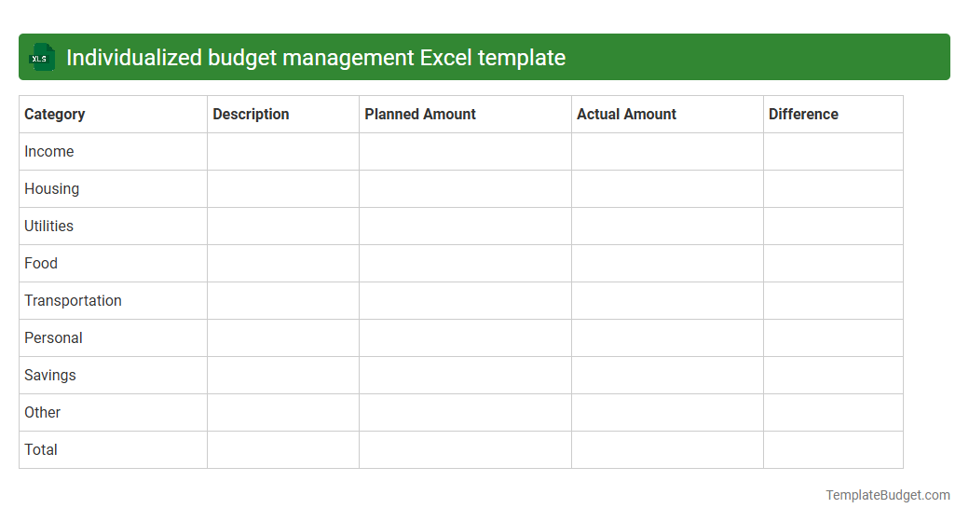Click the Actual Amount cell in Total row
Screen dimensions: 969x522
667,449
